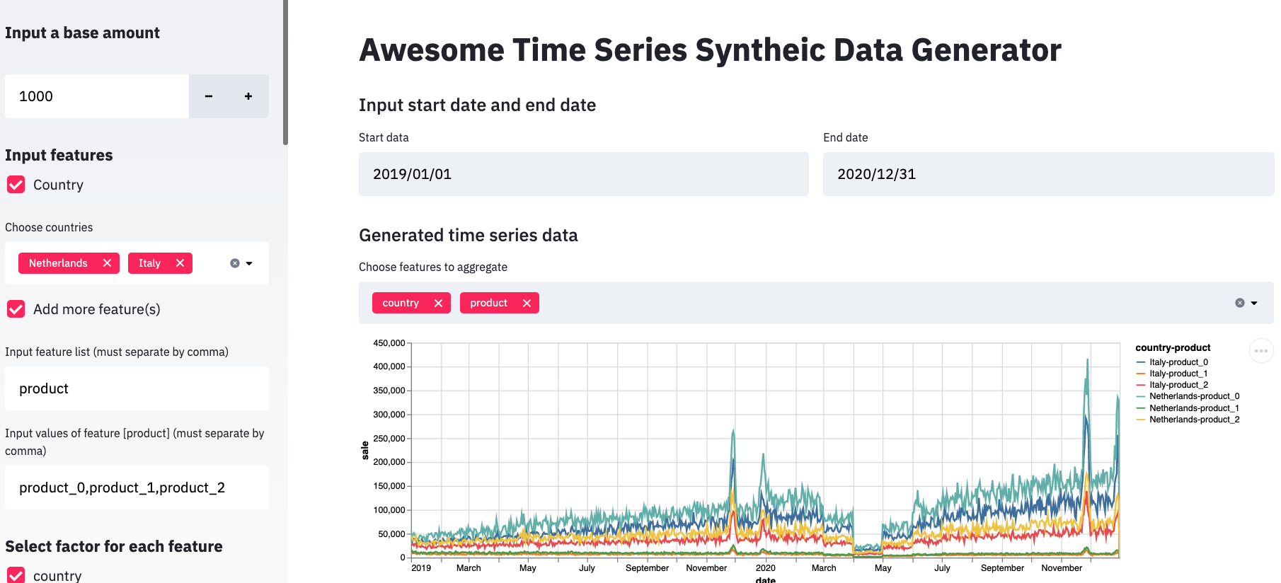Screen dimensions: 1281x583
Task: Decrease base amount with minus button
Action: (209, 96)
